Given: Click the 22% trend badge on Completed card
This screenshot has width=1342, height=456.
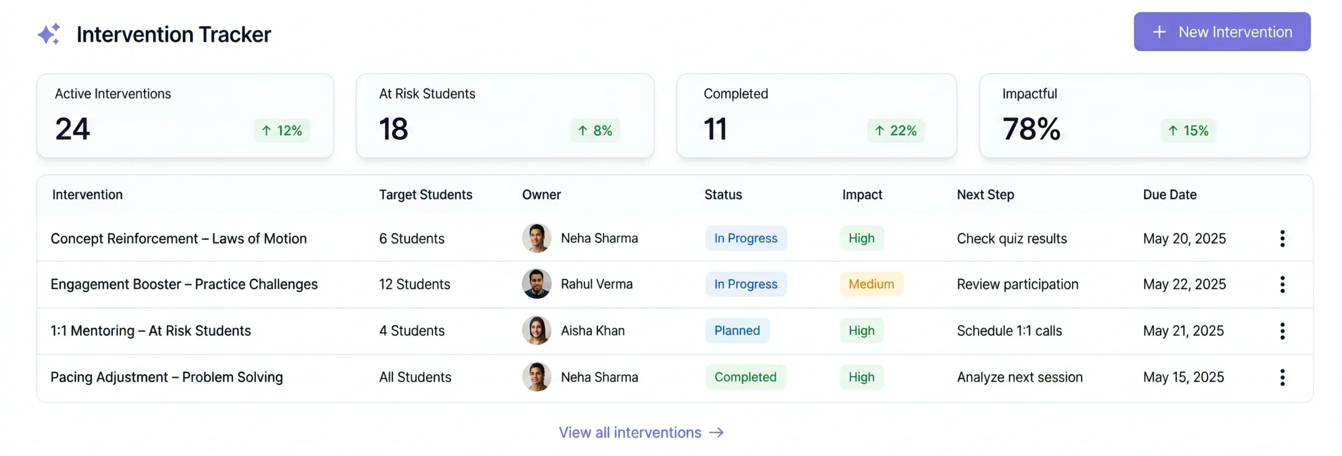Looking at the screenshot, I should pyautogui.click(x=896, y=130).
